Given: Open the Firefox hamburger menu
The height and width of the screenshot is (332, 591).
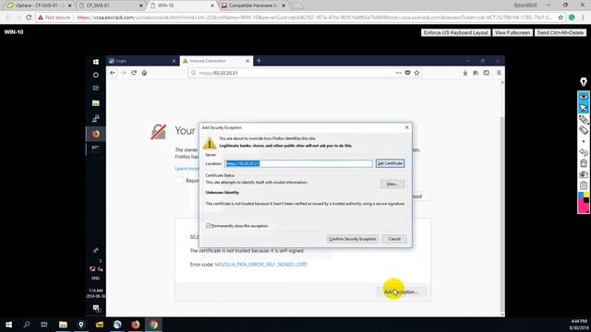Looking at the screenshot, I should 499,73.
